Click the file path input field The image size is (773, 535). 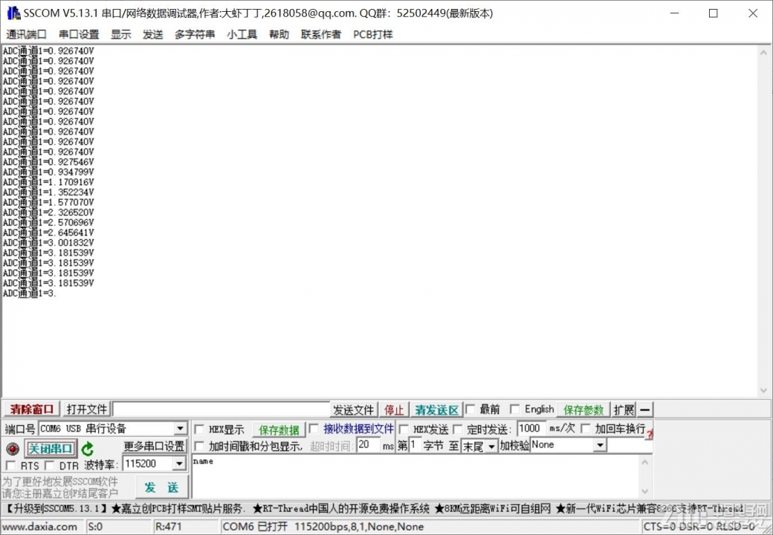pos(221,409)
